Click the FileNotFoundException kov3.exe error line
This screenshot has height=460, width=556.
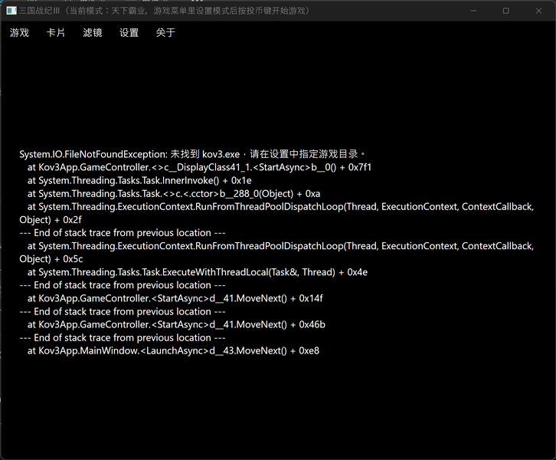click(x=191, y=154)
